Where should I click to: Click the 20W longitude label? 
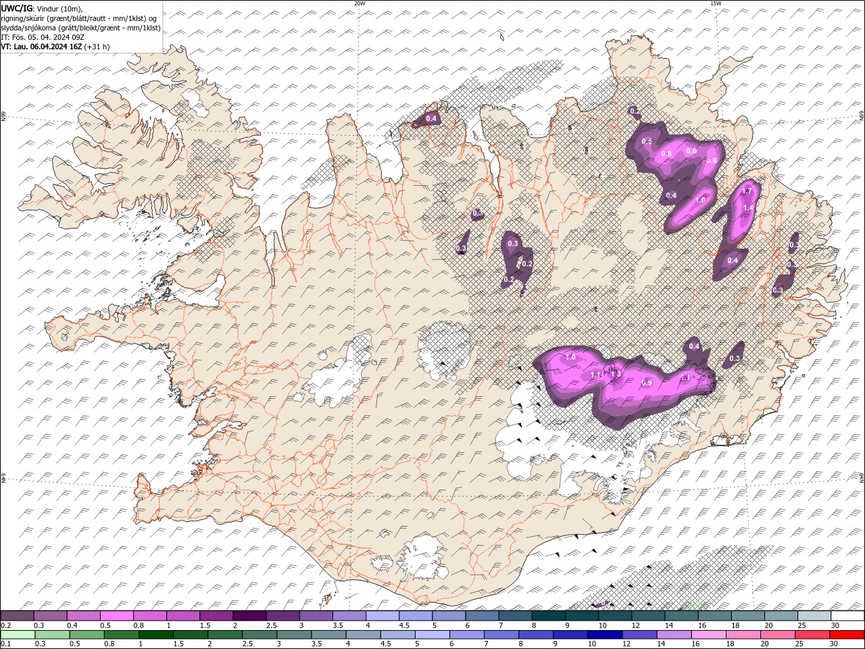360,3
